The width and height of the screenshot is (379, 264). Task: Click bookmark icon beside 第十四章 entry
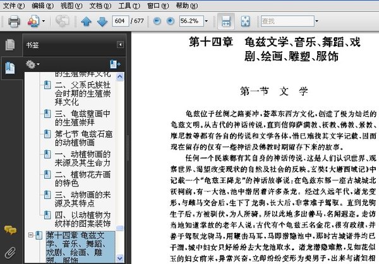click(x=39, y=235)
